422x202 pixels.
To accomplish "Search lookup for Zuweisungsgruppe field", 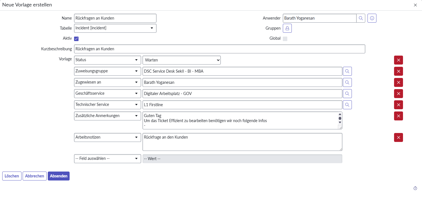I will tap(347, 71).
